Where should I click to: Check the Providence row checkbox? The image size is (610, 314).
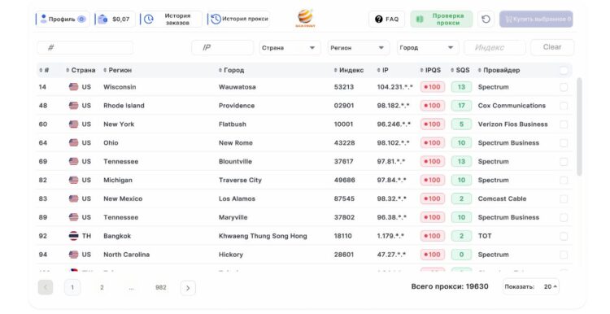click(564, 106)
